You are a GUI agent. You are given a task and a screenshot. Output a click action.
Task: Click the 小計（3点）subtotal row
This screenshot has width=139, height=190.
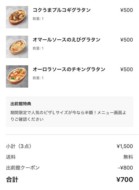69,146
